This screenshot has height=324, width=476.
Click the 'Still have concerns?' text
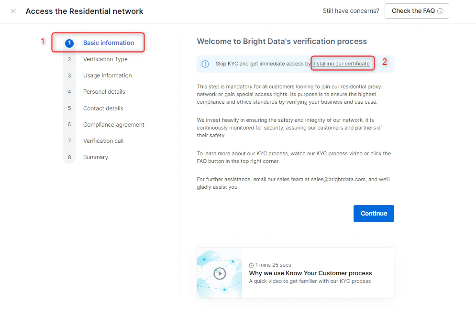coord(351,11)
